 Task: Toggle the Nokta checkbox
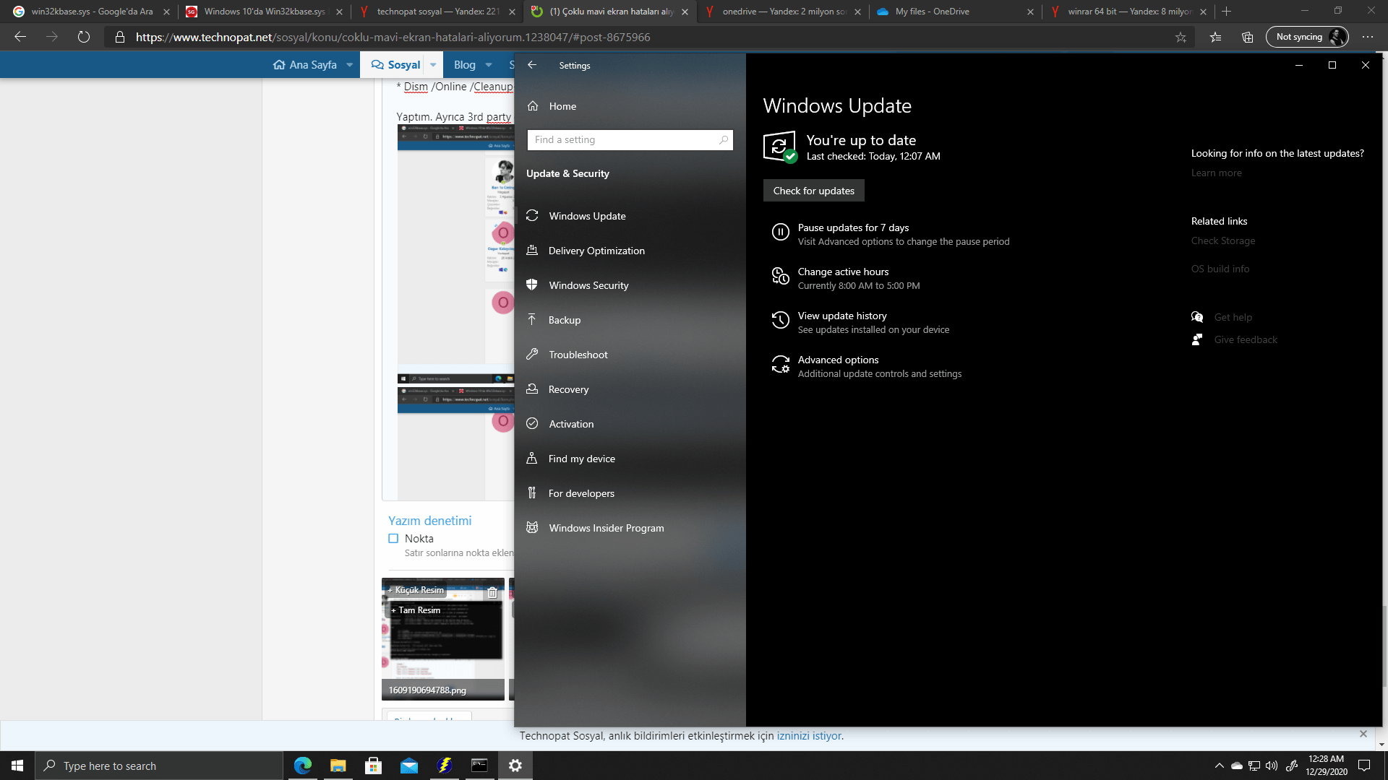click(x=393, y=538)
